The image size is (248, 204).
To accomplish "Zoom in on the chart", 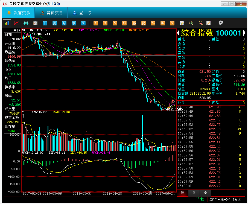I will tap(191, 23).
